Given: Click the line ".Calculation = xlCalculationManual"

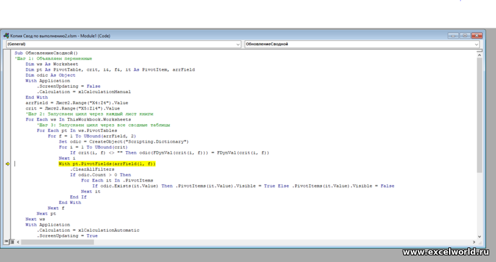Looking at the screenshot, I should coord(84,92).
